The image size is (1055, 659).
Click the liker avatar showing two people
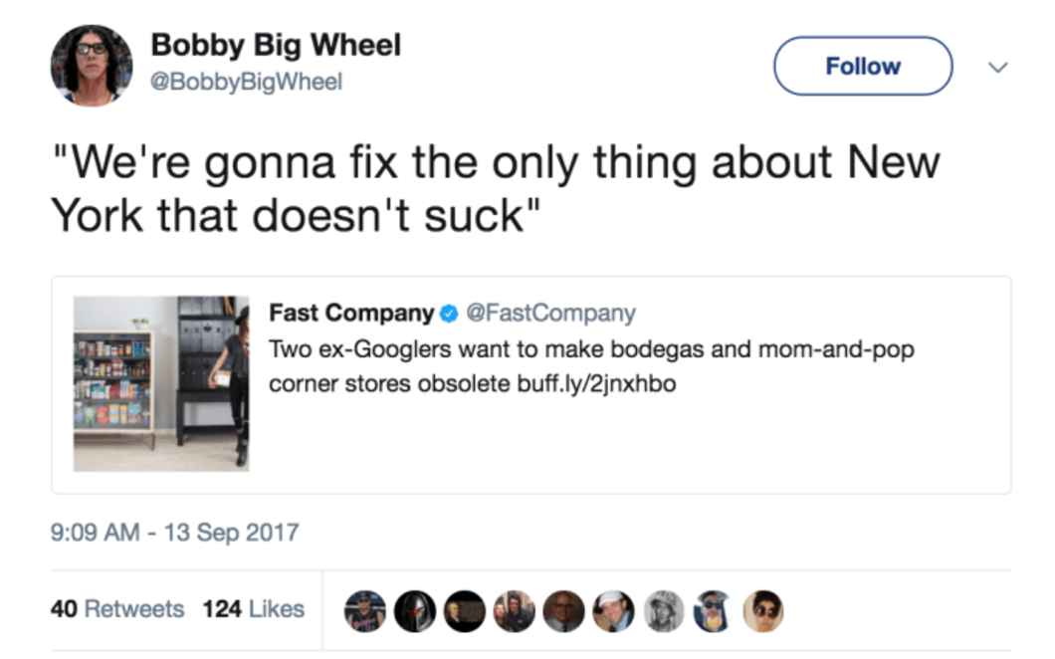514,610
